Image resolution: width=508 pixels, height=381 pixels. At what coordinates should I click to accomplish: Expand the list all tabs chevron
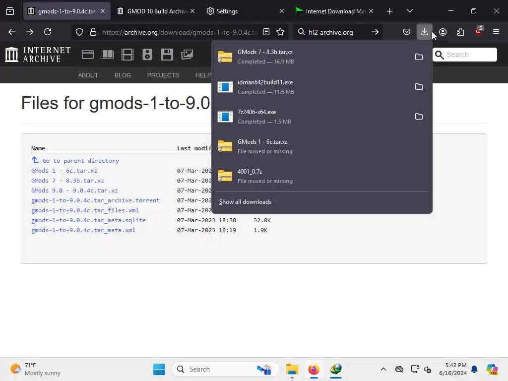409,11
